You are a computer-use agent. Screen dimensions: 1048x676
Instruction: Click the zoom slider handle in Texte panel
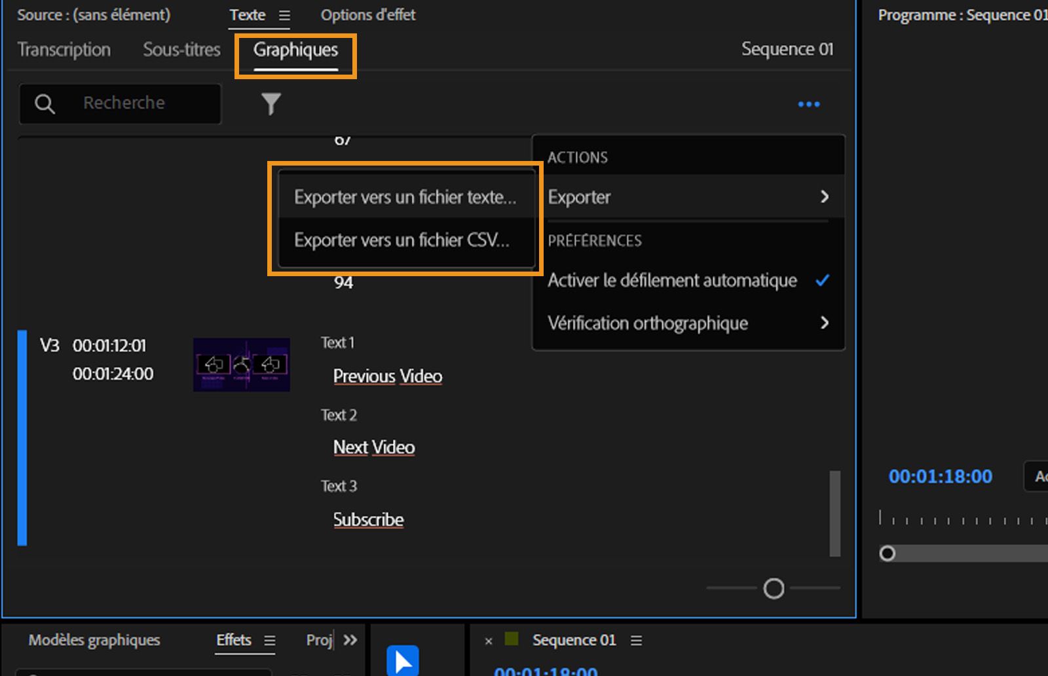tap(774, 589)
